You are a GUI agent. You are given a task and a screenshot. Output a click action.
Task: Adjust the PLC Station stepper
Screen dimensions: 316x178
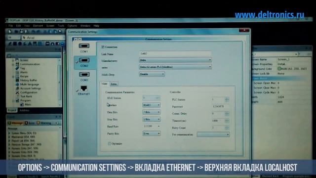pyautogui.click(x=227, y=99)
